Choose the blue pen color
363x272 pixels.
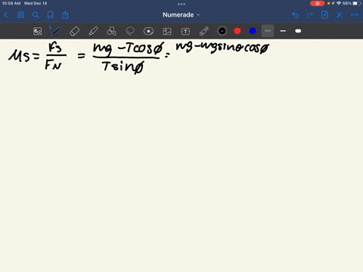253,31
